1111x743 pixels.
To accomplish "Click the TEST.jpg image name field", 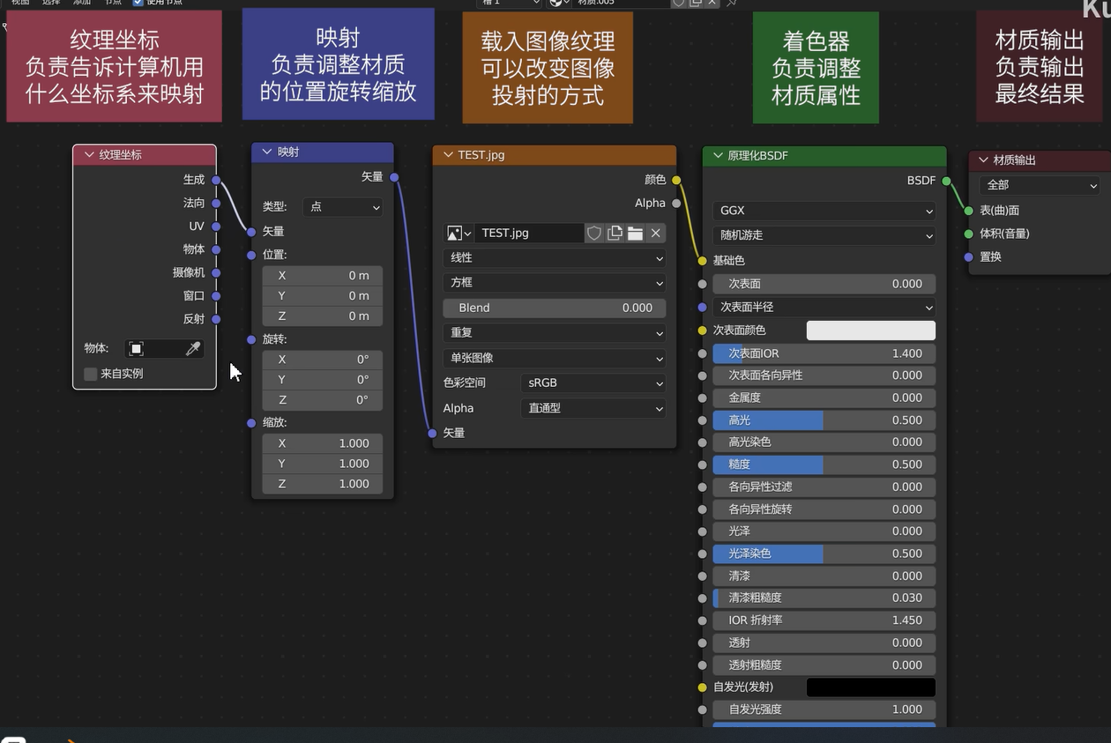I will [528, 233].
